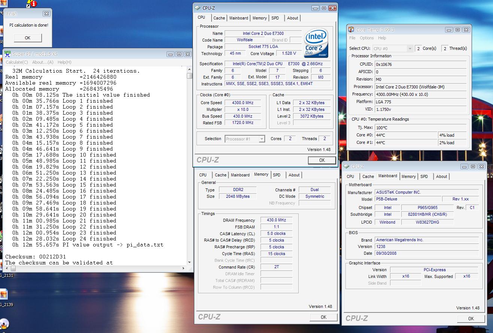
Task: Click the CPU-Z Mainboard window title icon
Action: [x=347, y=167]
